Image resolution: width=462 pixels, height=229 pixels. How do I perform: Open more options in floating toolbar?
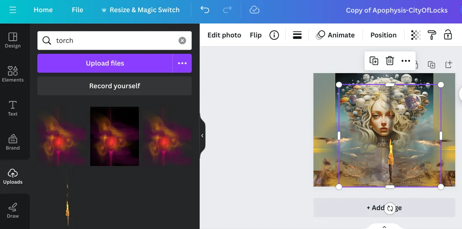click(x=406, y=61)
